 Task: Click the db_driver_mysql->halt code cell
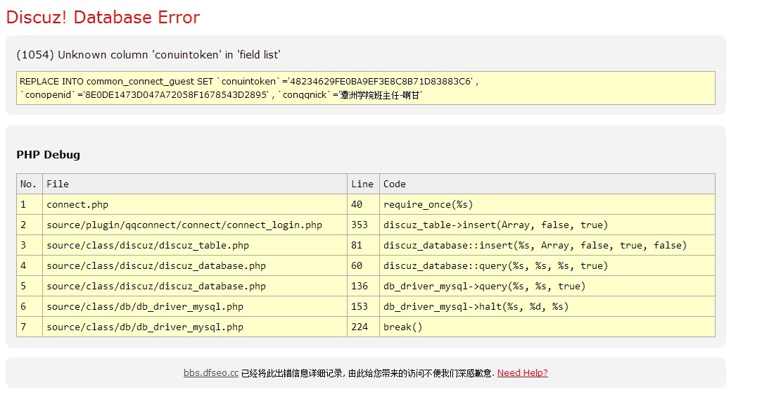point(476,307)
